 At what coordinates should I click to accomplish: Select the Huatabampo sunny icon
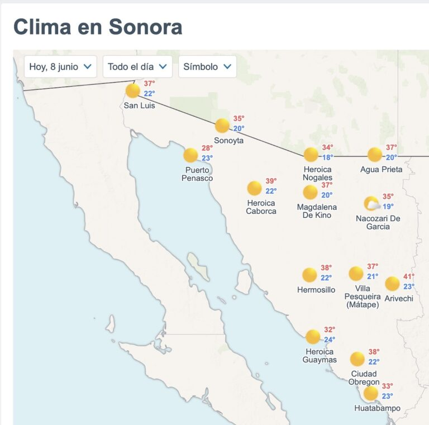click(x=371, y=394)
